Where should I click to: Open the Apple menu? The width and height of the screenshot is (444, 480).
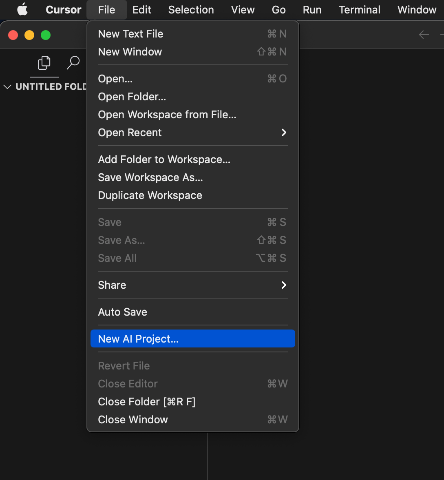22,10
